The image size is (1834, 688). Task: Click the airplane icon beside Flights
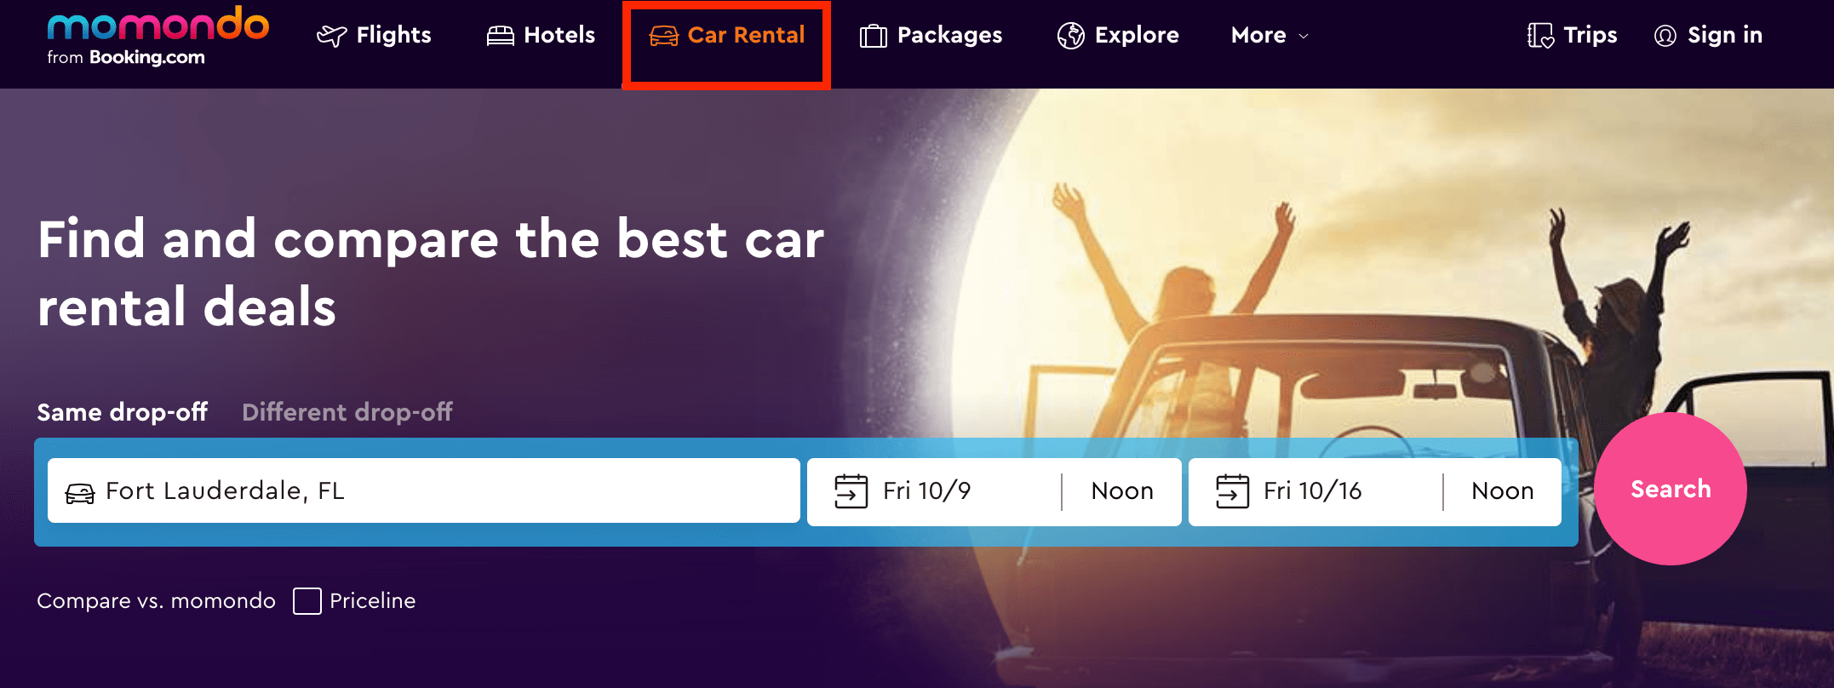[x=331, y=36]
